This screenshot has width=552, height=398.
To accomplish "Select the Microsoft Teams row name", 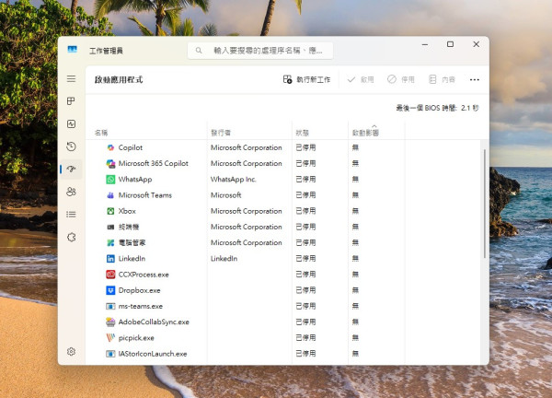I will pyautogui.click(x=145, y=195).
